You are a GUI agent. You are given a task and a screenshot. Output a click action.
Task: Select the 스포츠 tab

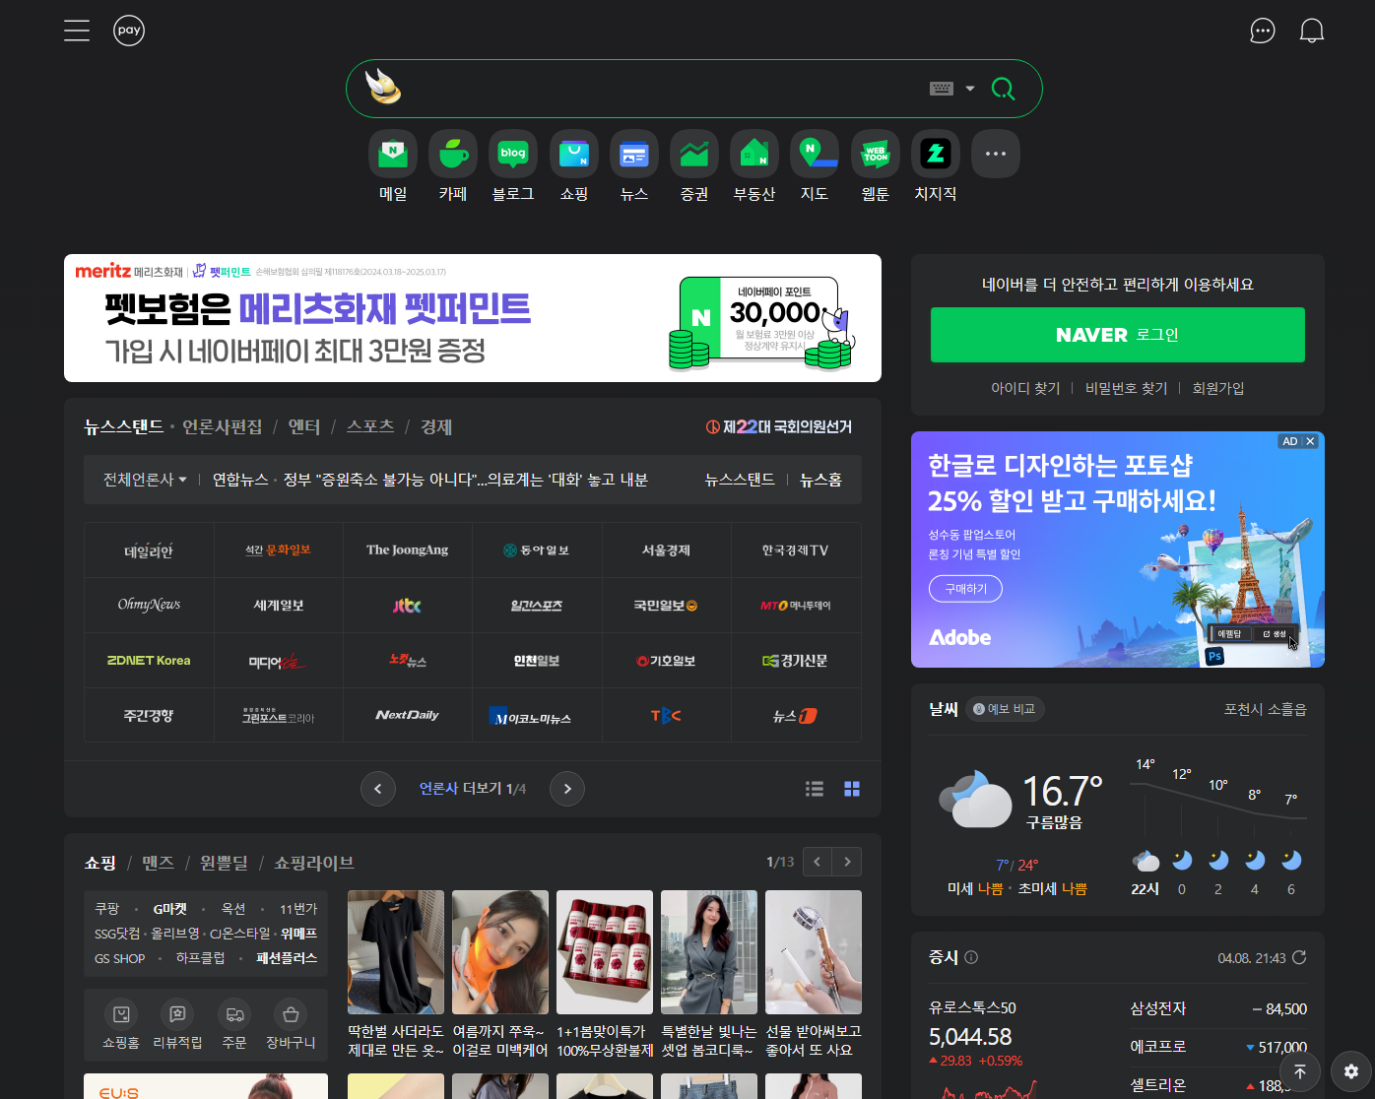(x=370, y=426)
